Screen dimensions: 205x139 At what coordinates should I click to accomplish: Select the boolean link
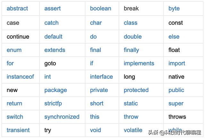101,9
